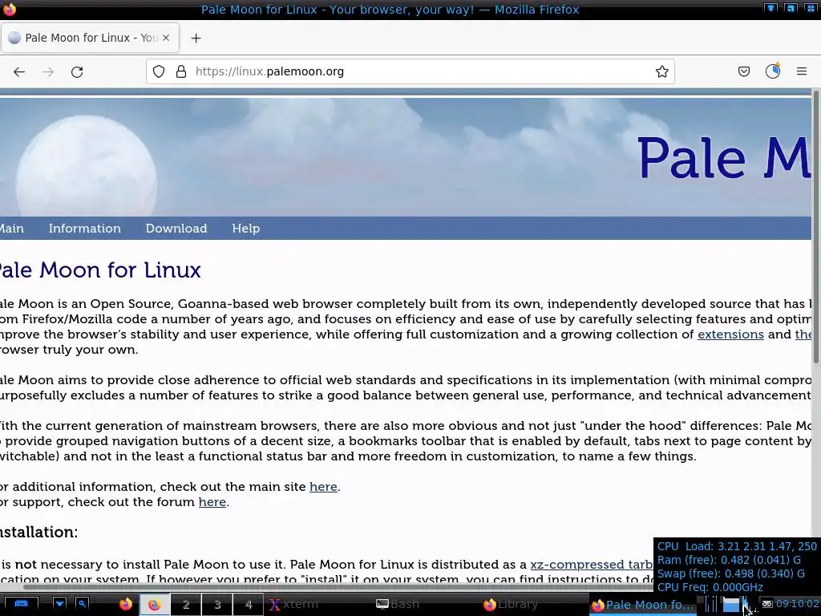Screen dimensions: 821x616
Task: Click the grayed forward navigation arrow
Action: [48, 71]
